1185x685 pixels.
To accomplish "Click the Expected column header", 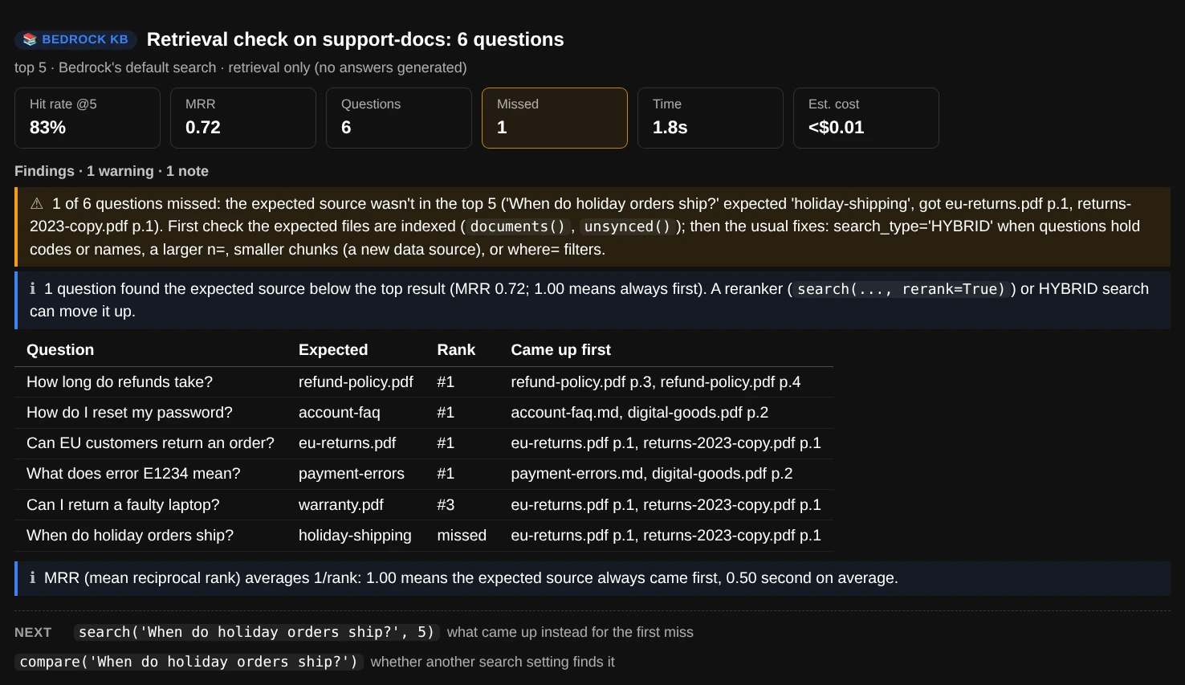I will tap(333, 350).
